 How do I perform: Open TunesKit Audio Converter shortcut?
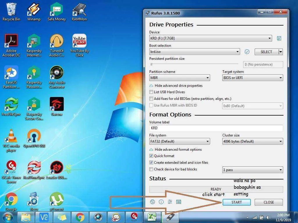coord(57,46)
